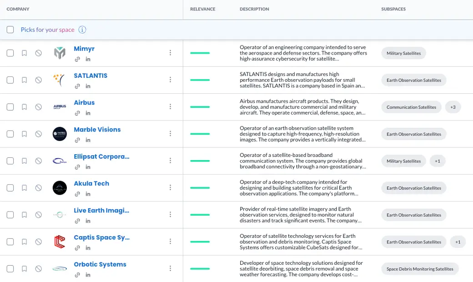The width and height of the screenshot is (473, 282).
Task: Bookmark the Akula Tech row
Action: [25, 188]
